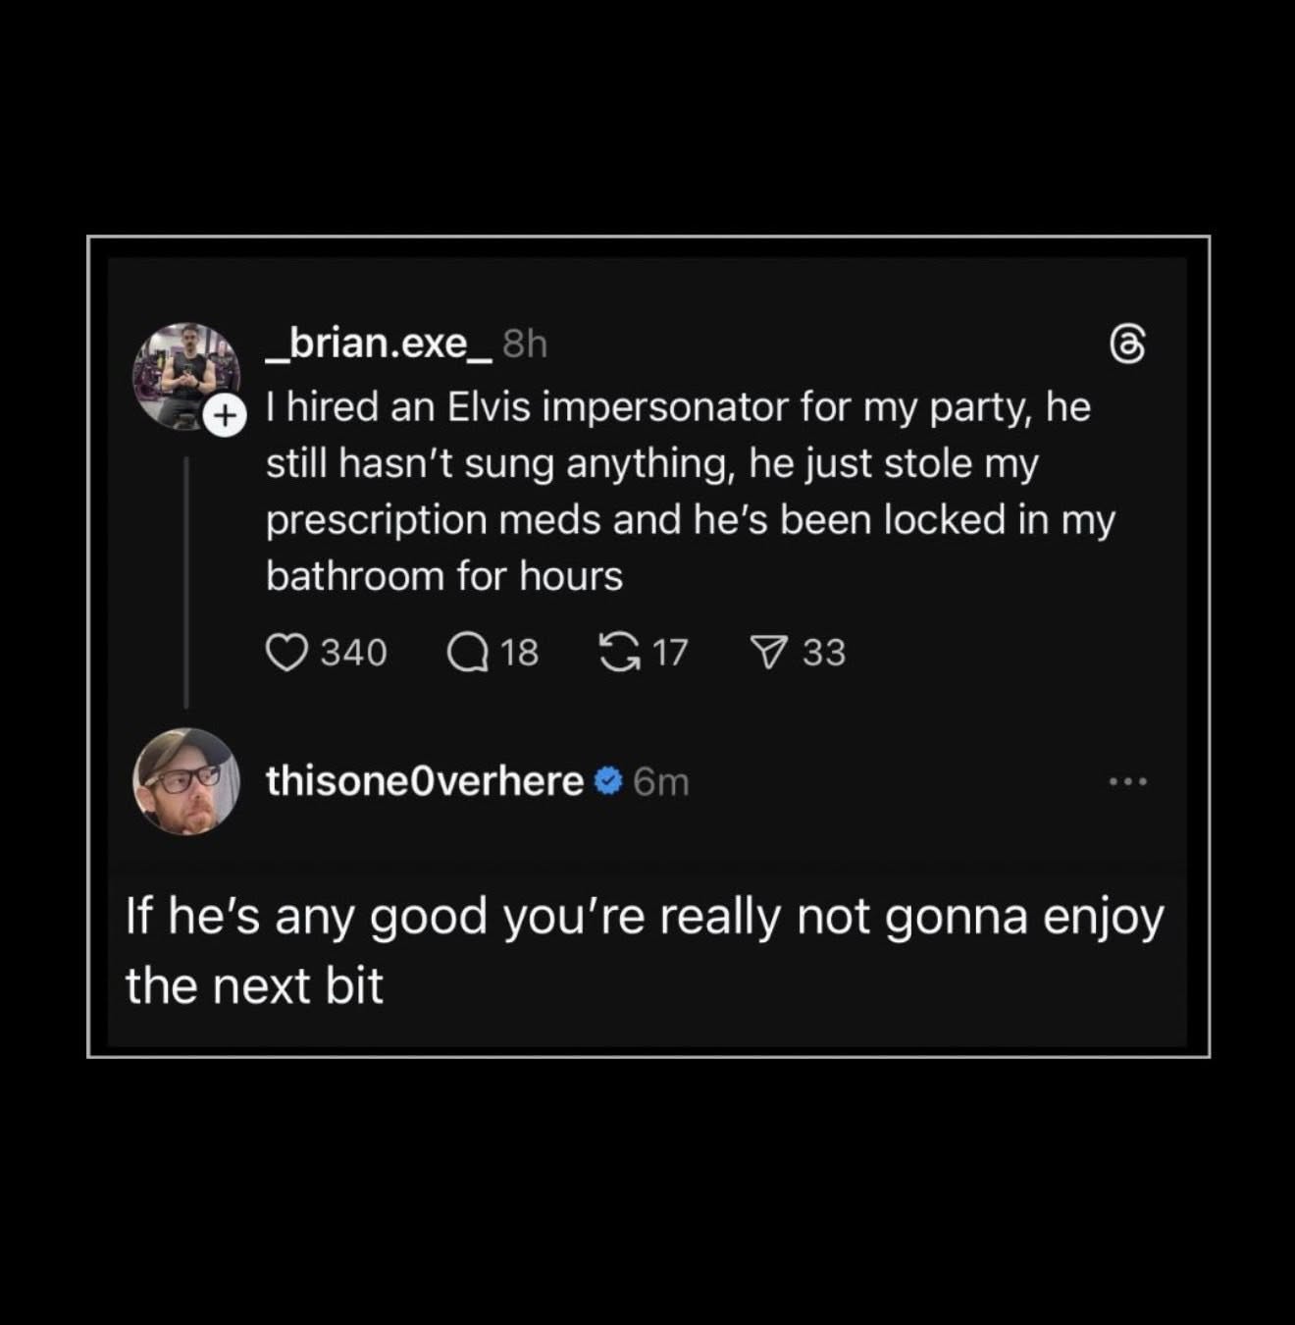
Task: Click the 8h timestamp on the post
Action: coord(524,344)
